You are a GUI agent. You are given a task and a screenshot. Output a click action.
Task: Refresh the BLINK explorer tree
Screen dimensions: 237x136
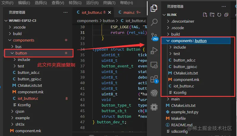point(219,15)
